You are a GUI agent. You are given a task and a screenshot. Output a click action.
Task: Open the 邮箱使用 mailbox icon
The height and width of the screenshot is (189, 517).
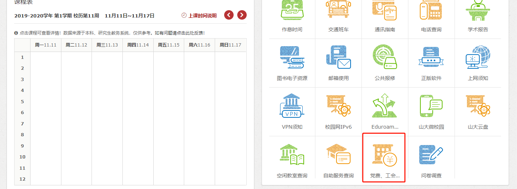tap(338, 58)
